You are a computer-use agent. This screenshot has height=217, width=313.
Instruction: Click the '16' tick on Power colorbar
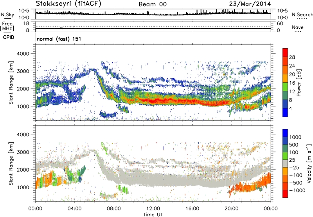(x=292, y=83)
